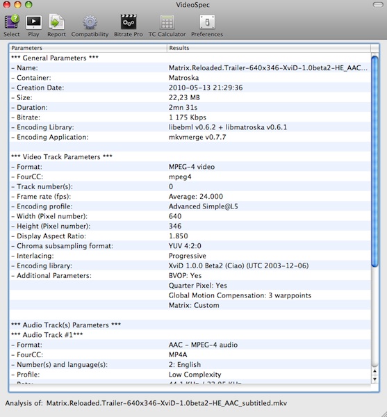The height and width of the screenshot is (417, 387).
Task: Select Height value 346
Action: (175, 226)
